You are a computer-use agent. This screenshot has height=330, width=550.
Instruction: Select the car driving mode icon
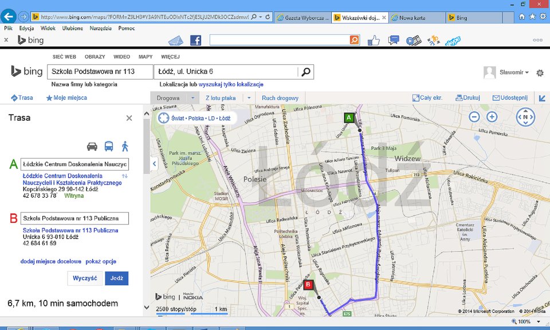click(x=92, y=146)
